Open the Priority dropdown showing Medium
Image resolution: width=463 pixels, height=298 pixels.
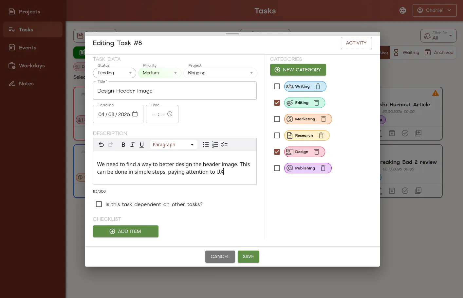coord(160,73)
